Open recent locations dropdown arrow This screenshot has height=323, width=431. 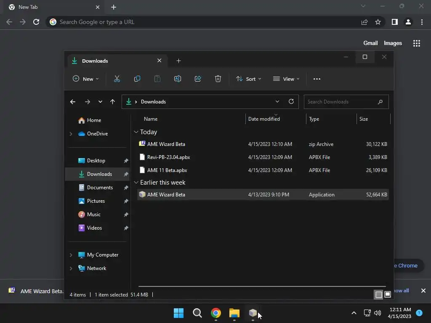pyautogui.click(x=100, y=102)
